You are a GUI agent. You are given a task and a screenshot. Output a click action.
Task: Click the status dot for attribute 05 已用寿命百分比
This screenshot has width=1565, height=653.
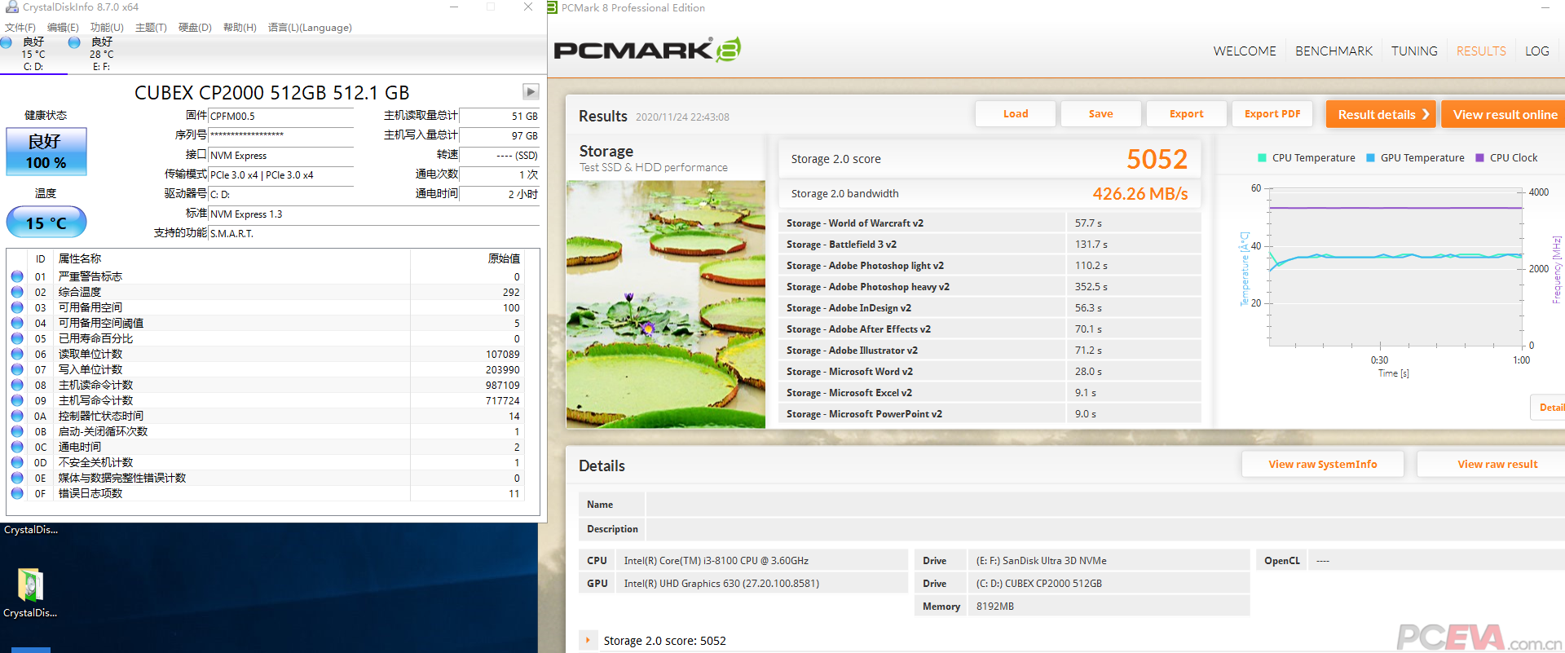(17, 338)
